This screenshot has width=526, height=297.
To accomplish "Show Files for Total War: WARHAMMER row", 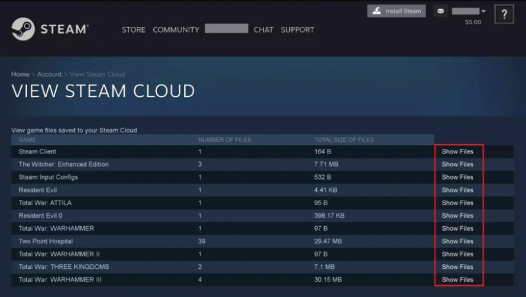I will click(x=457, y=228).
